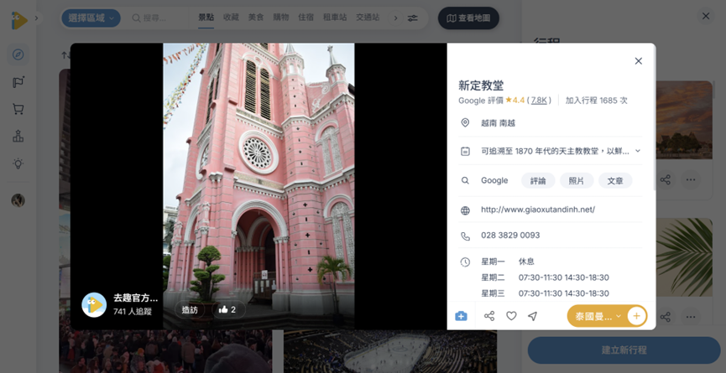Click the first aid kit icon in popup footer
The width and height of the screenshot is (726, 373).
[461, 316]
